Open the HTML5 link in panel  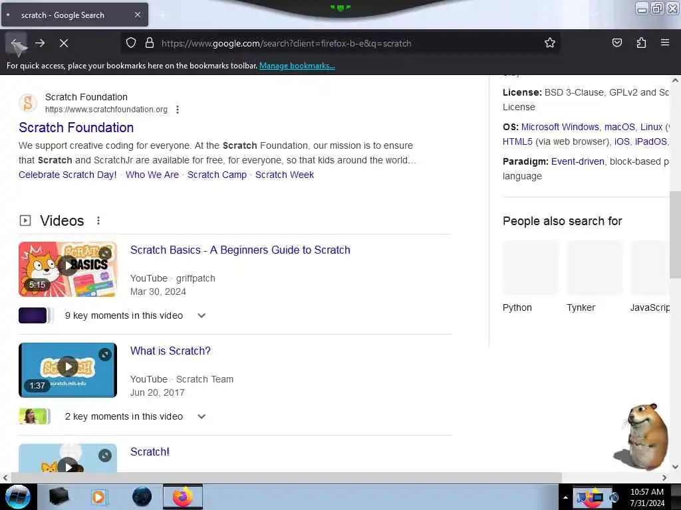click(517, 142)
